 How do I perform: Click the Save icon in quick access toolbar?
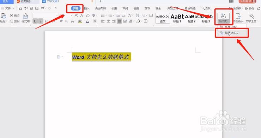pos(20,8)
